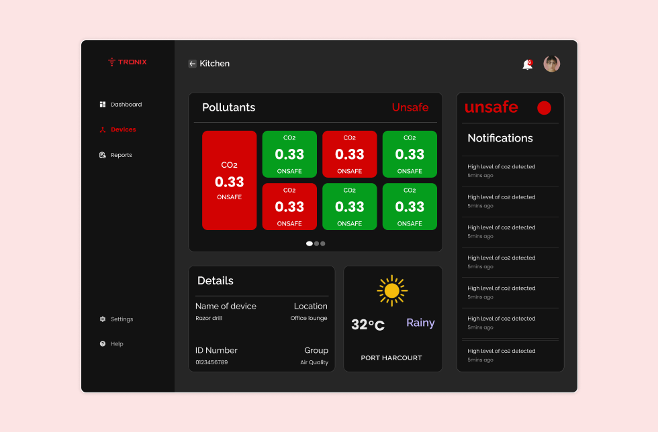Screen dimensions: 658x432
Task: Open the user profile avatar
Action: click(551, 64)
